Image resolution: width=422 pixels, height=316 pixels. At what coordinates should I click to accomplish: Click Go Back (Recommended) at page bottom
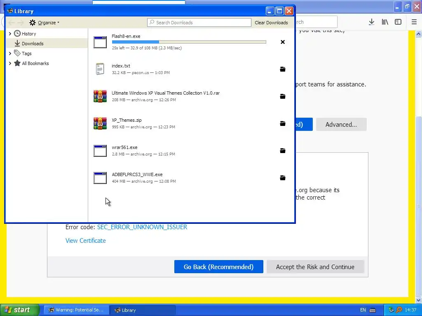point(218,267)
